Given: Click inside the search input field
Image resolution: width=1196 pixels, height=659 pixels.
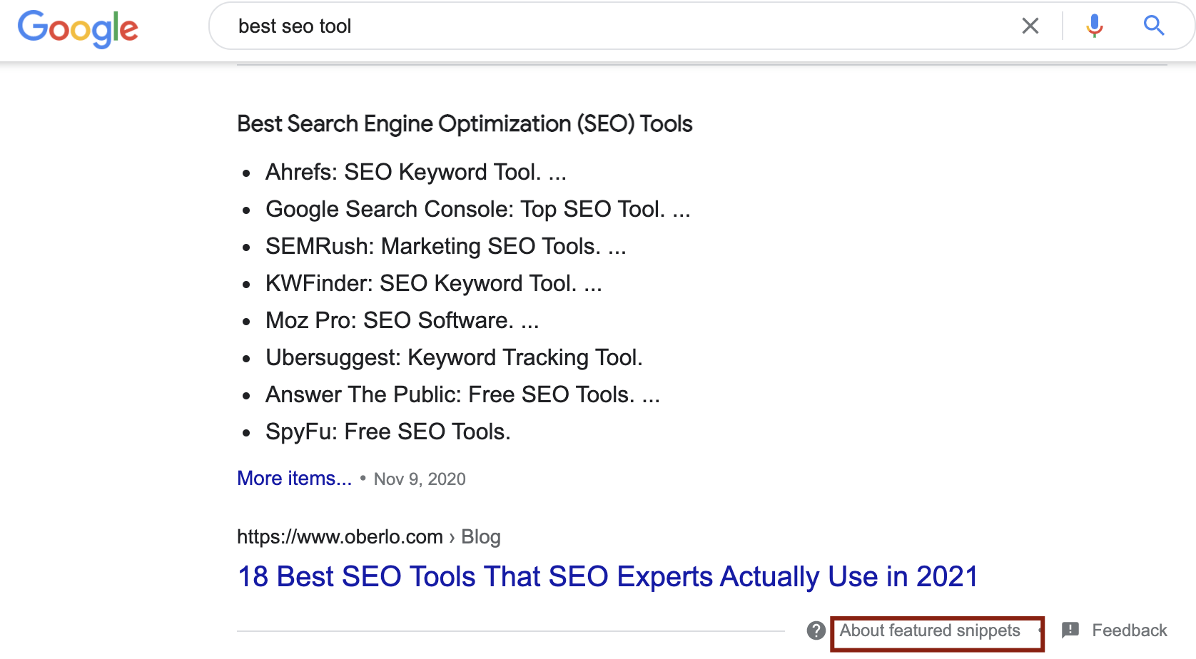Looking at the screenshot, I should pyautogui.click(x=500, y=26).
